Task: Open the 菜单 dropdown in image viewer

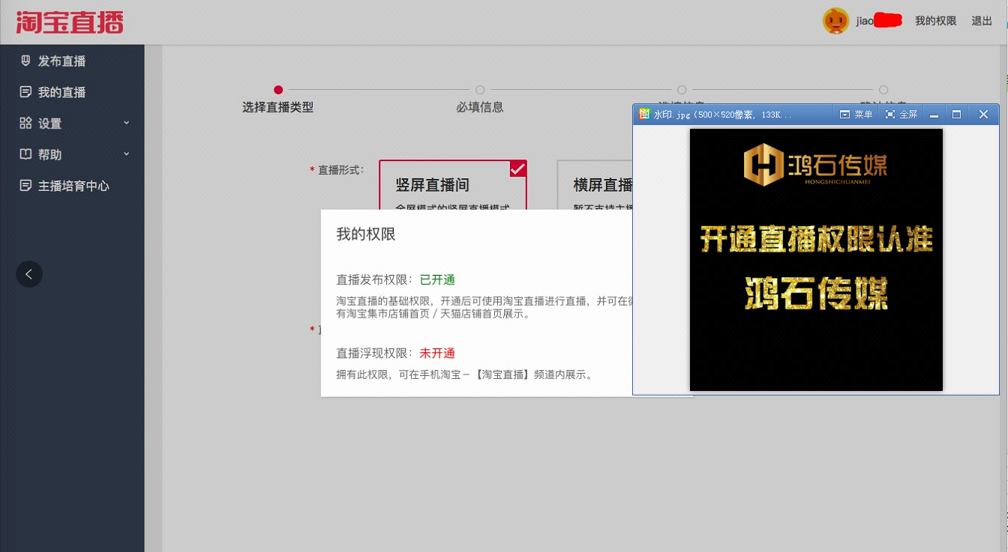Action: click(856, 115)
